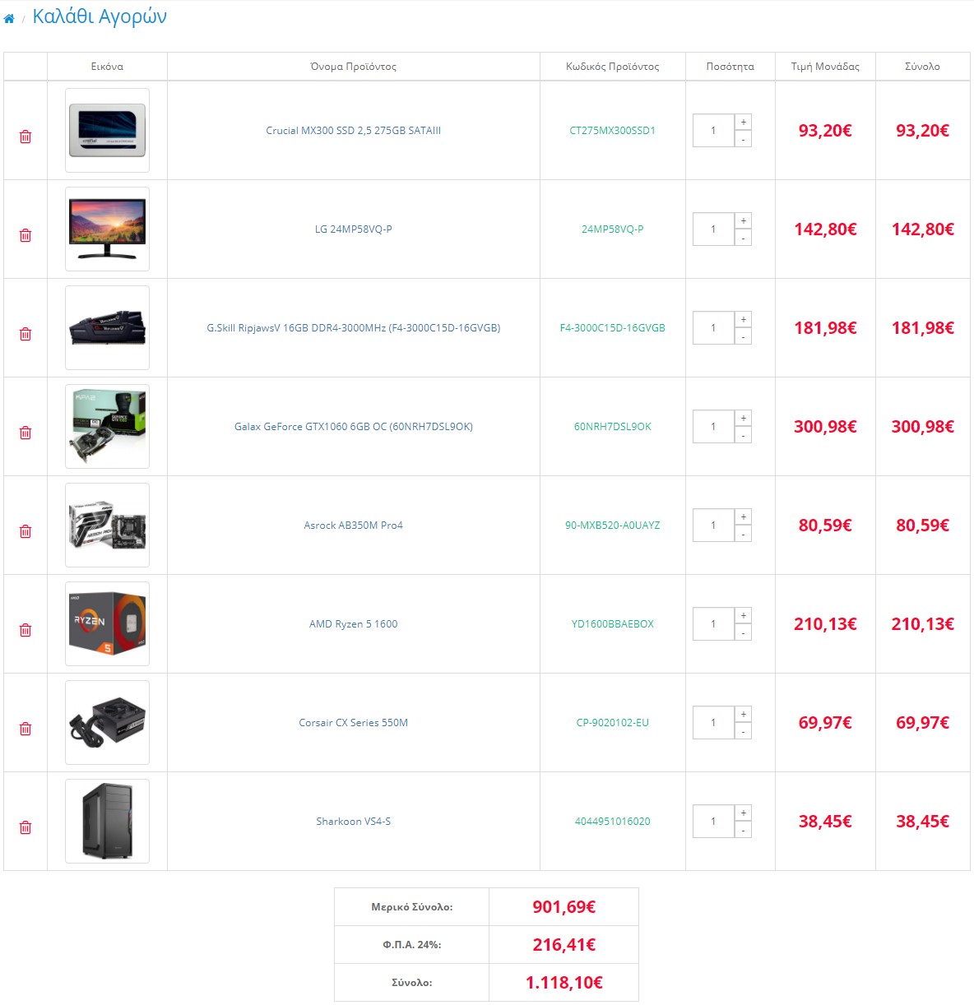Delete LG 24MP58VQ-P using trash icon

(26, 235)
